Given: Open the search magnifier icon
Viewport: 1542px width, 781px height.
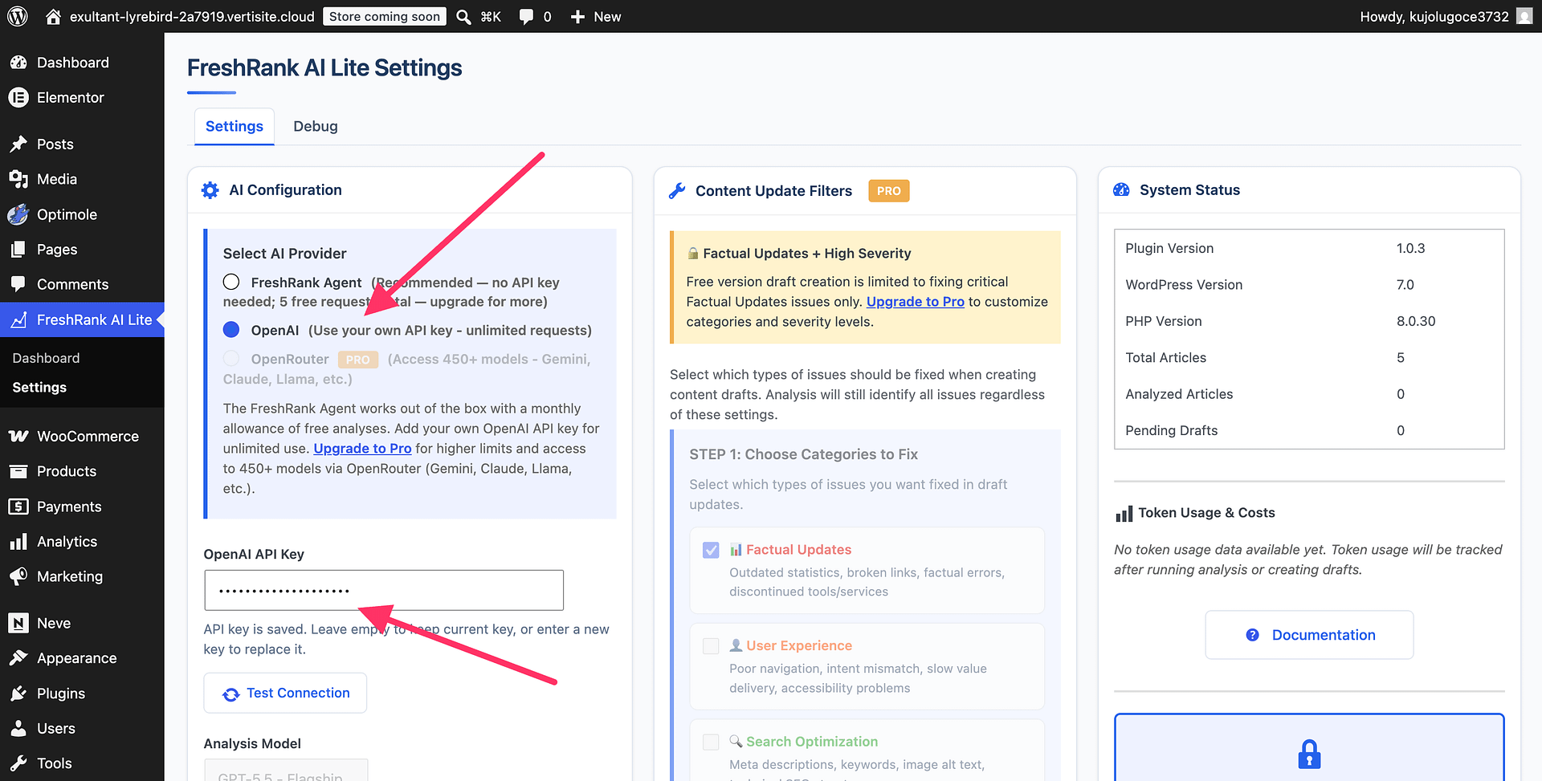Looking at the screenshot, I should pyautogui.click(x=463, y=17).
